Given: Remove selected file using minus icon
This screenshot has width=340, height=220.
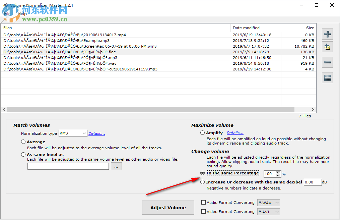Looking at the screenshot, I should [327, 62].
